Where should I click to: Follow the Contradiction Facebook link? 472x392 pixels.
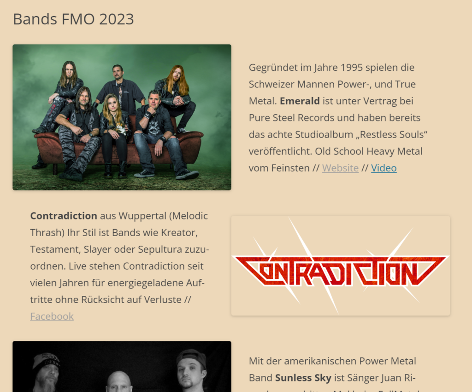pyautogui.click(x=52, y=316)
